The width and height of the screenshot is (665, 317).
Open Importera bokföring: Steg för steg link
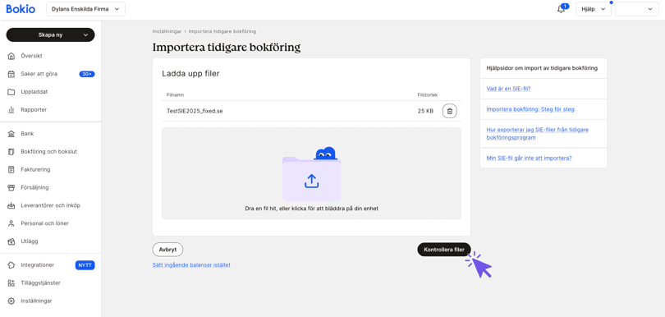tap(530, 109)
